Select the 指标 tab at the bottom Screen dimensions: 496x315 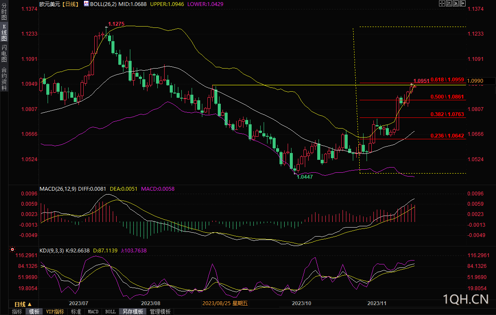tap(17, 312)
